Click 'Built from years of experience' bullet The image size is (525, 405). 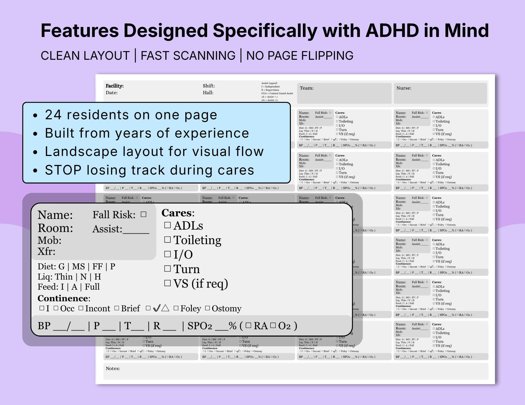click(x=147, y=133)
